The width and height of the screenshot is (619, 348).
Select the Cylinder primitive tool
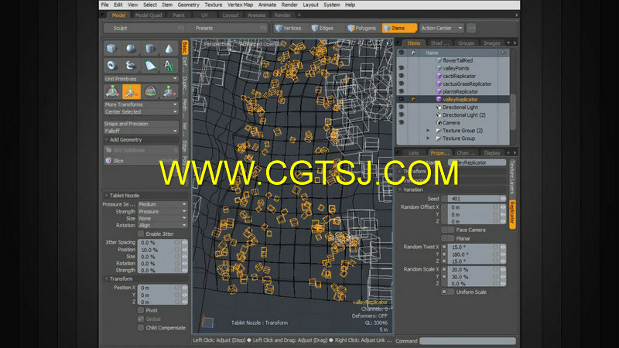point(149,49)
